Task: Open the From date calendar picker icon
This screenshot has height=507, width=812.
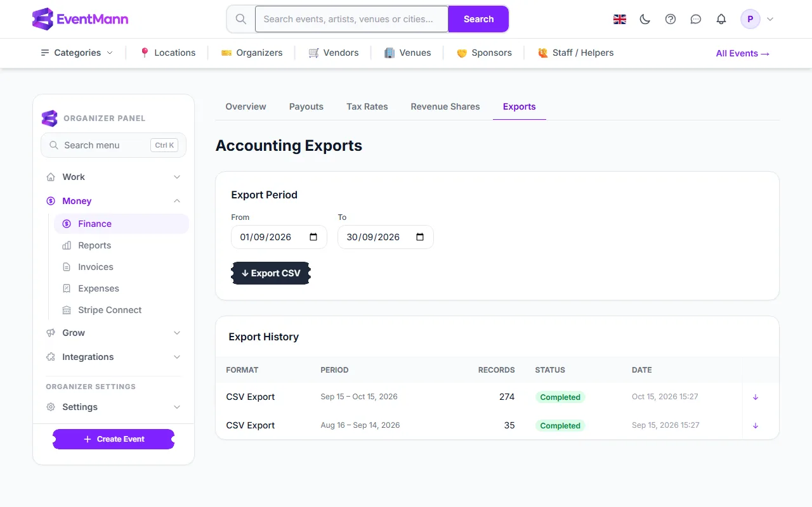Action: (x=313, y=237)
